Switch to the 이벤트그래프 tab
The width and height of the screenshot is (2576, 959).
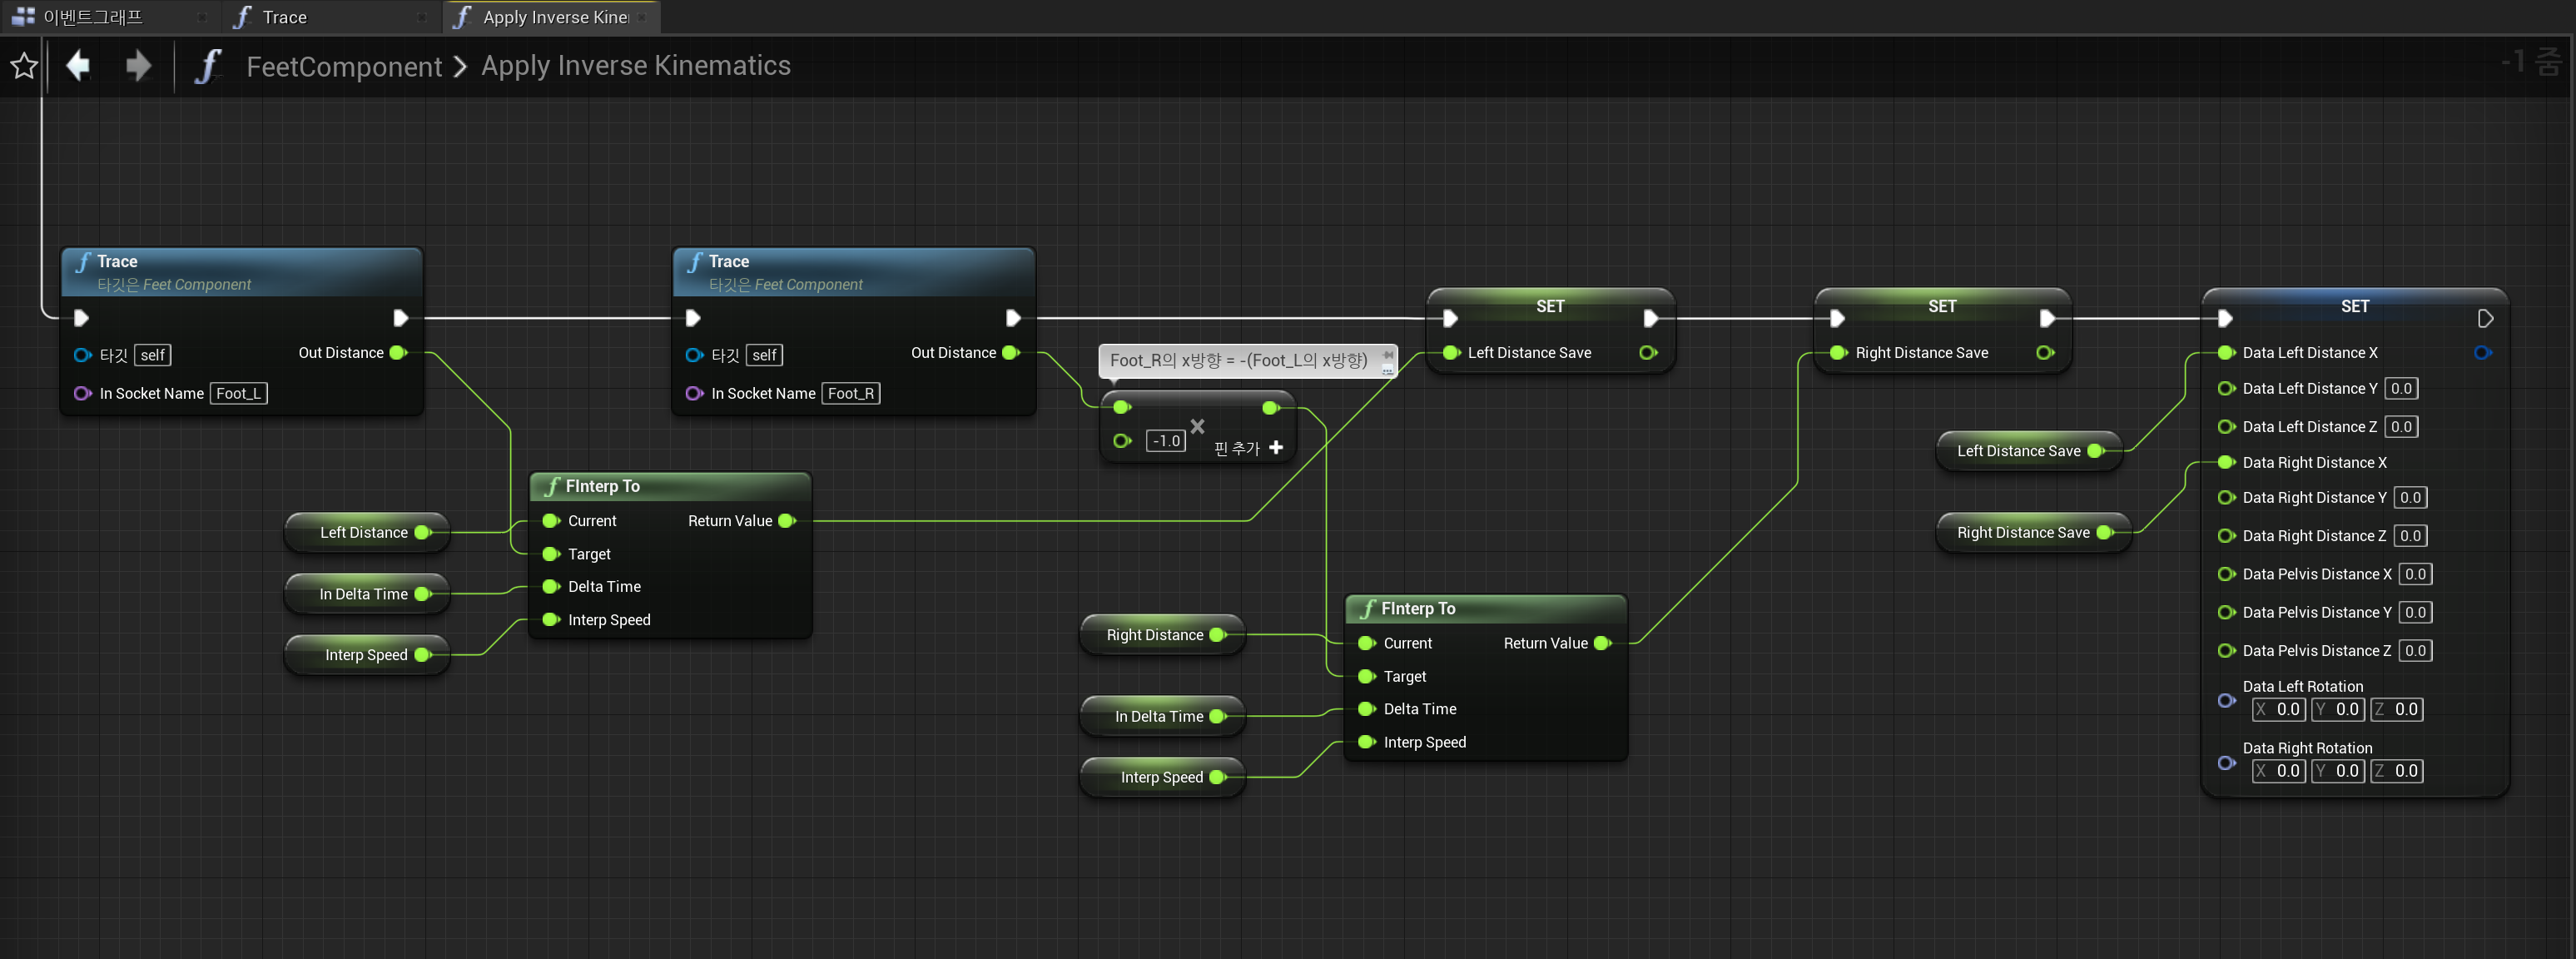coord(92,17)
